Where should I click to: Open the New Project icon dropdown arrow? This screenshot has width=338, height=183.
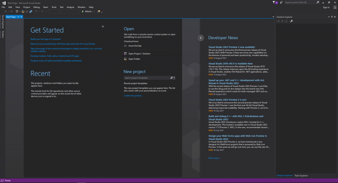(20, 12)
